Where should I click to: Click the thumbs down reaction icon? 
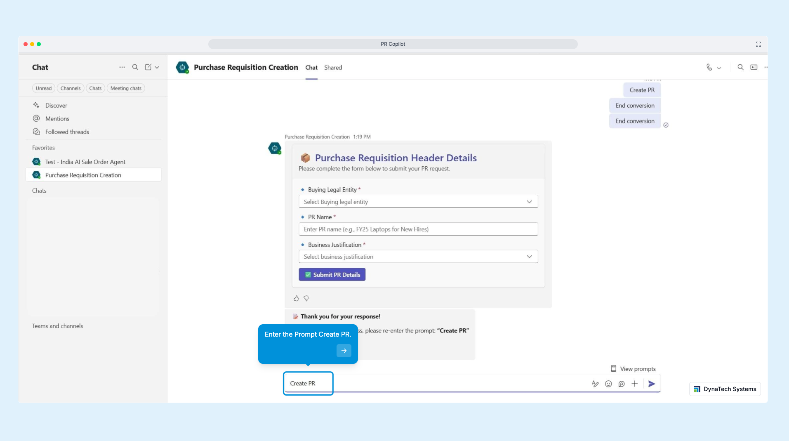pos(306,298)
